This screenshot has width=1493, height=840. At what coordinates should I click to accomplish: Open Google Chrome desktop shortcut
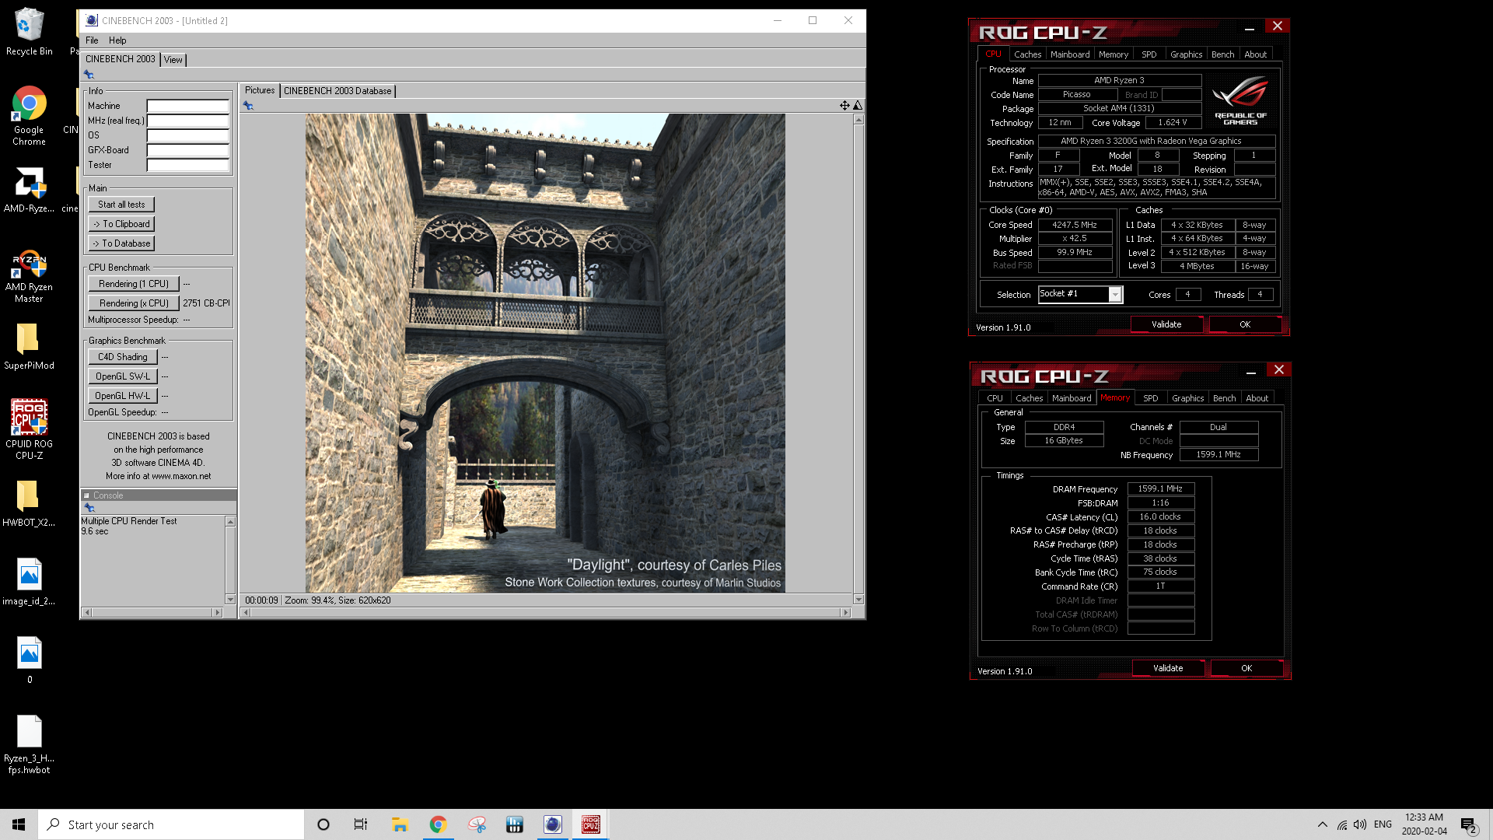(x=29, y=115)
